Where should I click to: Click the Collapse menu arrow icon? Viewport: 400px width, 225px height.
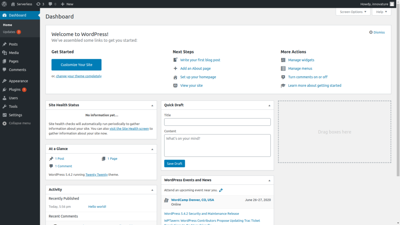tap(5, 123)
